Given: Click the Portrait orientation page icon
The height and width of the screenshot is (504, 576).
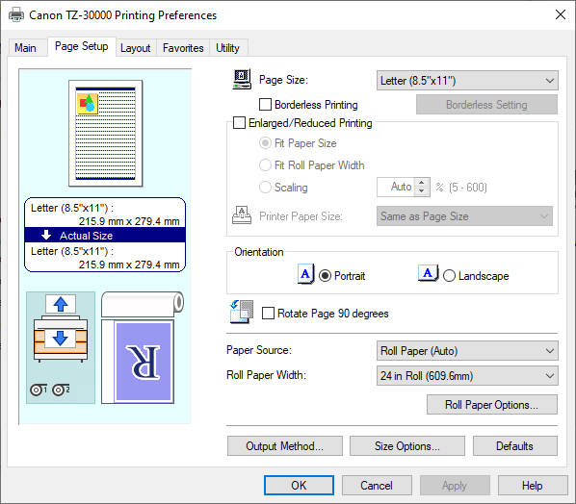Looking at the screenshot, I should pyautogui.click(x=305, y=274).
